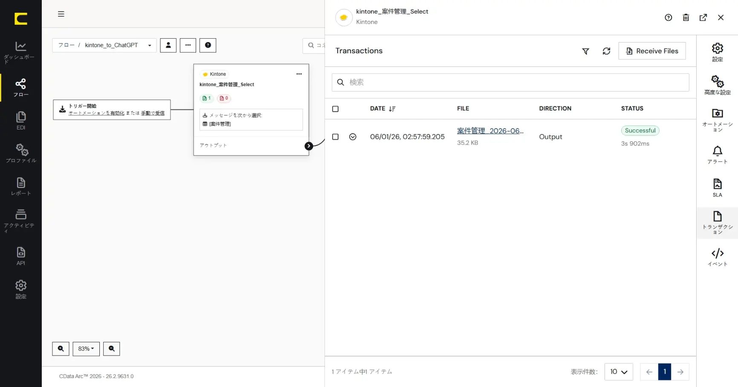
Task: Click the Kintone label on connector card
Action: click(217, 74)
